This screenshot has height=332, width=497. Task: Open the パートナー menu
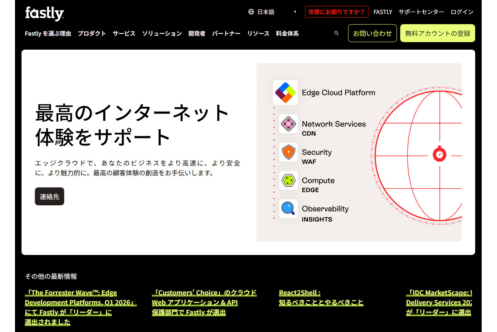pos(226,33)
